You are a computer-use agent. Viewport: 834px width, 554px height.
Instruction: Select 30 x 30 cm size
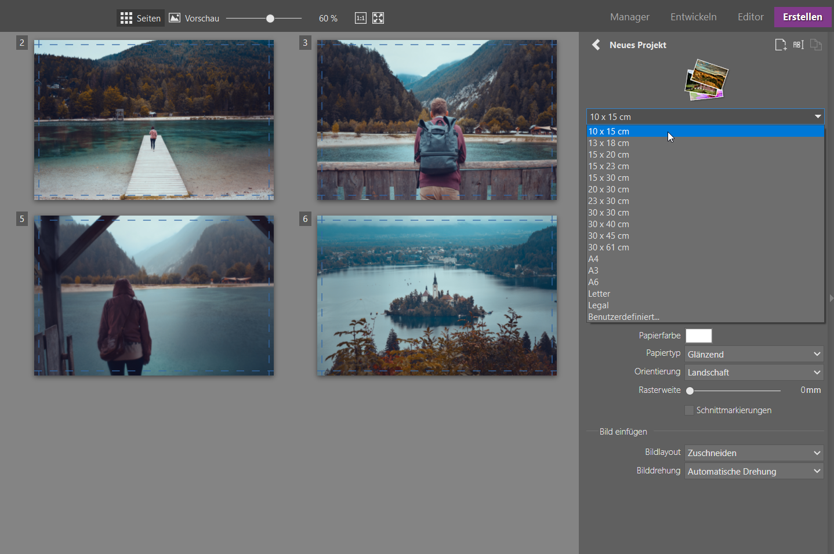point(705,213)
